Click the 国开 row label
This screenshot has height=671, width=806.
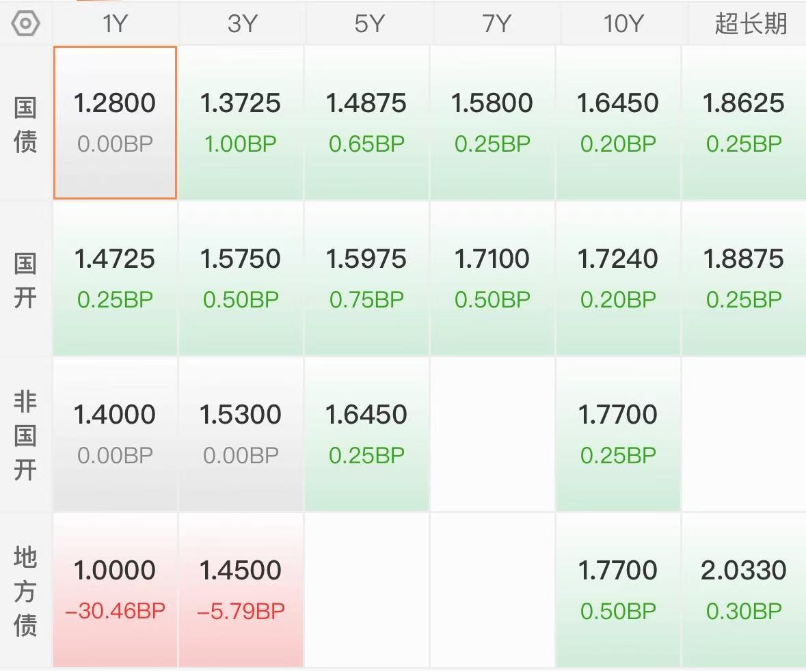[x=25, y=280]
